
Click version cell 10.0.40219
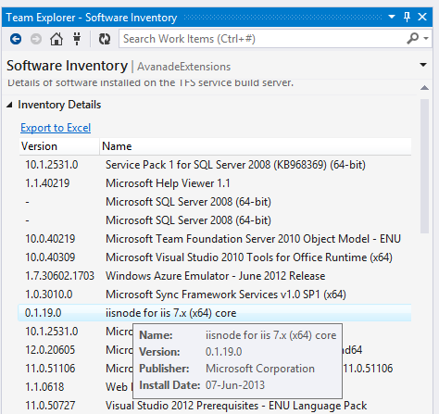pos(50,239)
